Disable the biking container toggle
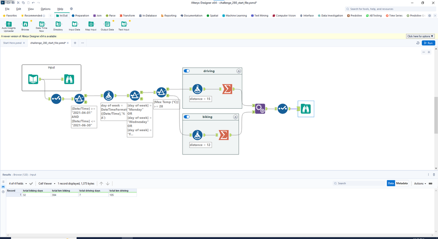This screenshot has width=438, height=239. (x=187, y=117)
